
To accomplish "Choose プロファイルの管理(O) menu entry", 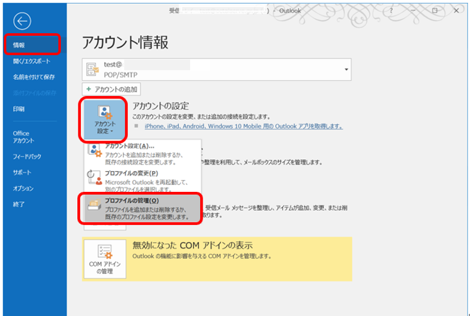I will pyautogui.click(x=142, y=208).
